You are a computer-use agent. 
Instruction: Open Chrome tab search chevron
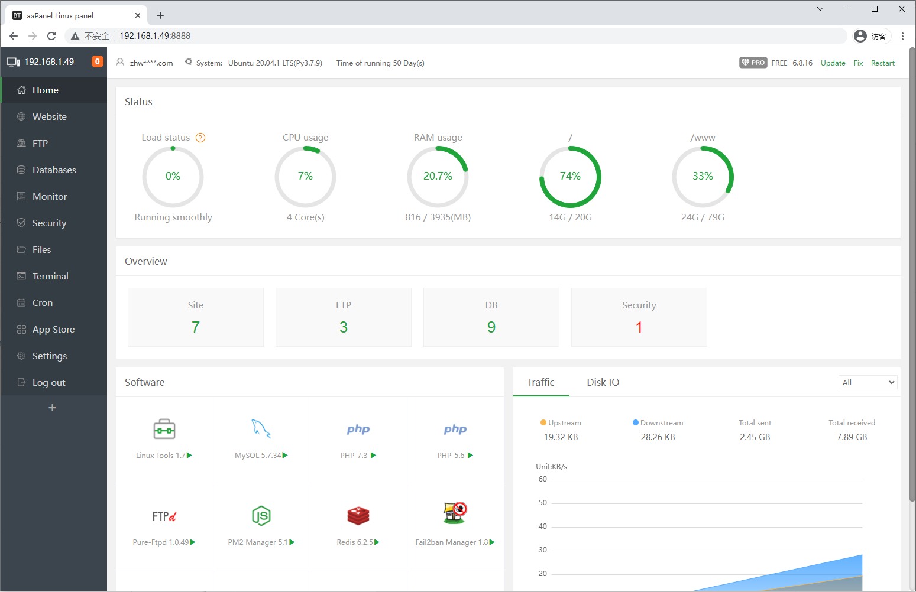point(820,9)
